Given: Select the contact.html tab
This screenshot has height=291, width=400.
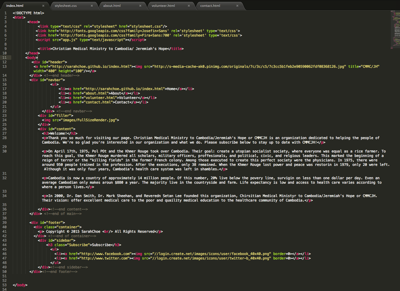Looking at the screenshot, I should tap(210, 6).
